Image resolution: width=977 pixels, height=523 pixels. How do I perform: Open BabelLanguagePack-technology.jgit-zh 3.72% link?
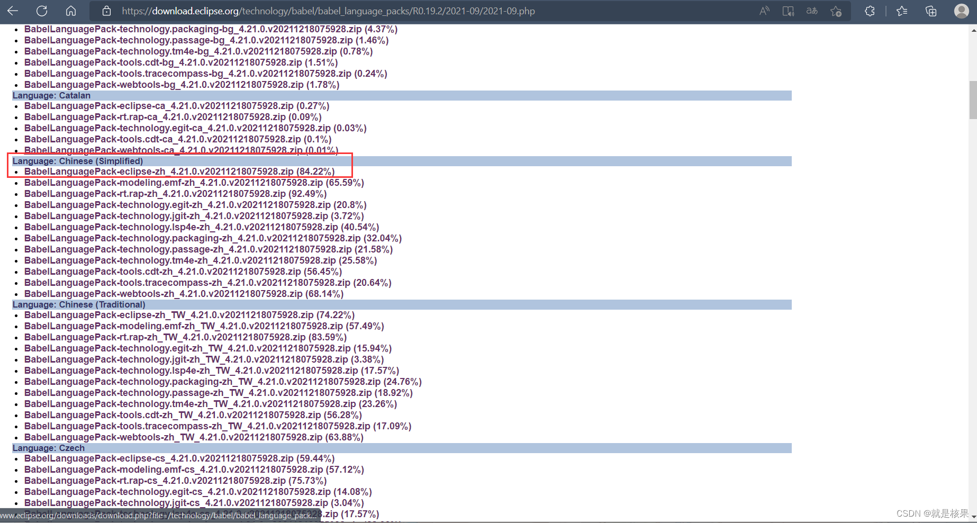click(x=194, y=216)
